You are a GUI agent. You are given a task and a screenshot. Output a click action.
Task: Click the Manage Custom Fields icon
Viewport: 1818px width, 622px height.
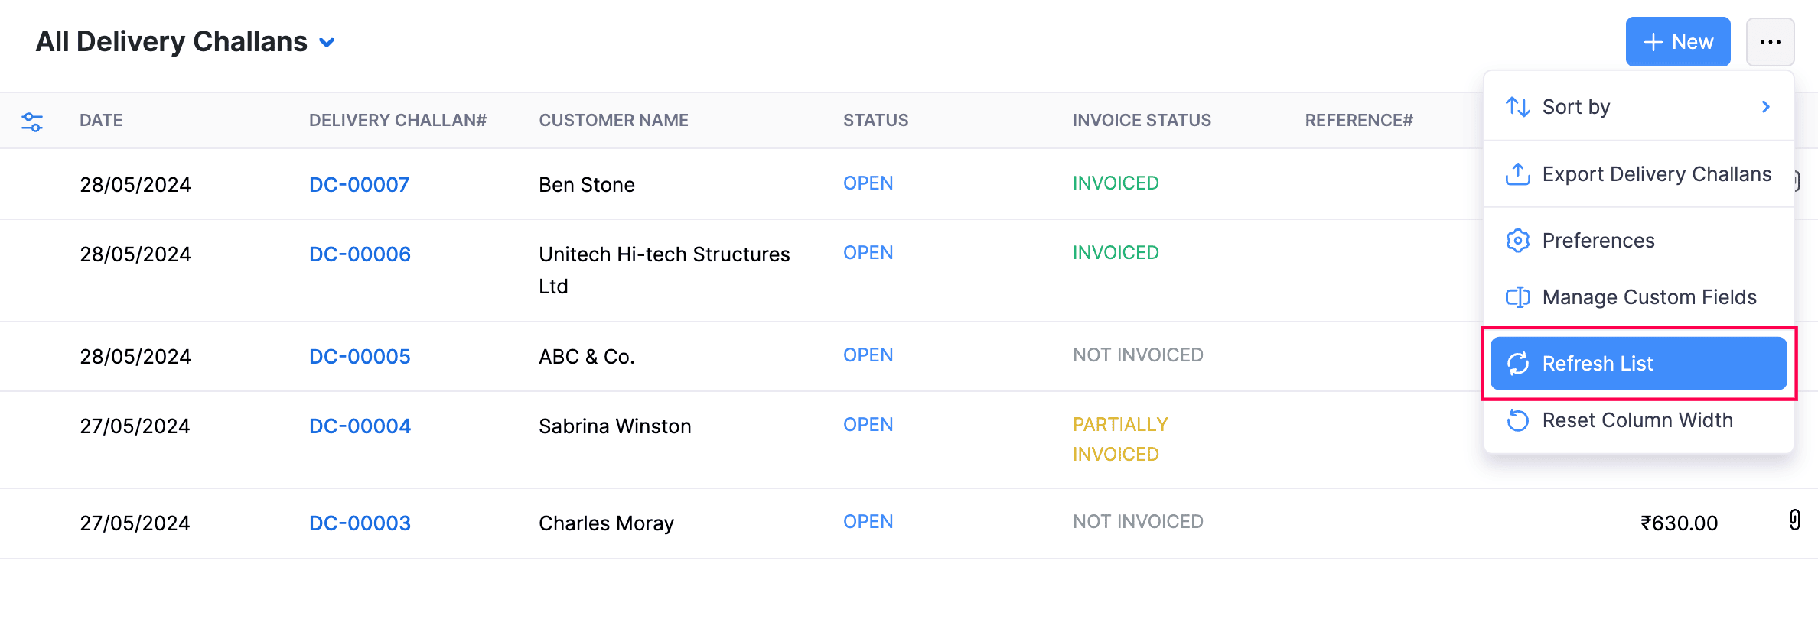point(1517,297)
